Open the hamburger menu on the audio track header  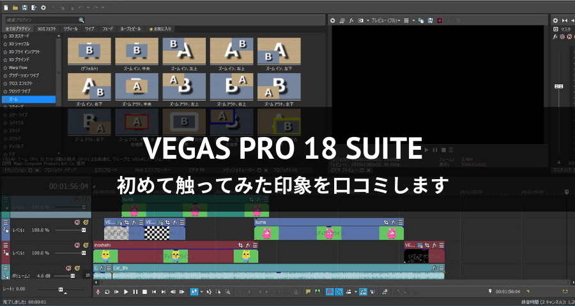click(6, 268)
